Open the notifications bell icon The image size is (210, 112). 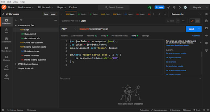click(180, 7)
